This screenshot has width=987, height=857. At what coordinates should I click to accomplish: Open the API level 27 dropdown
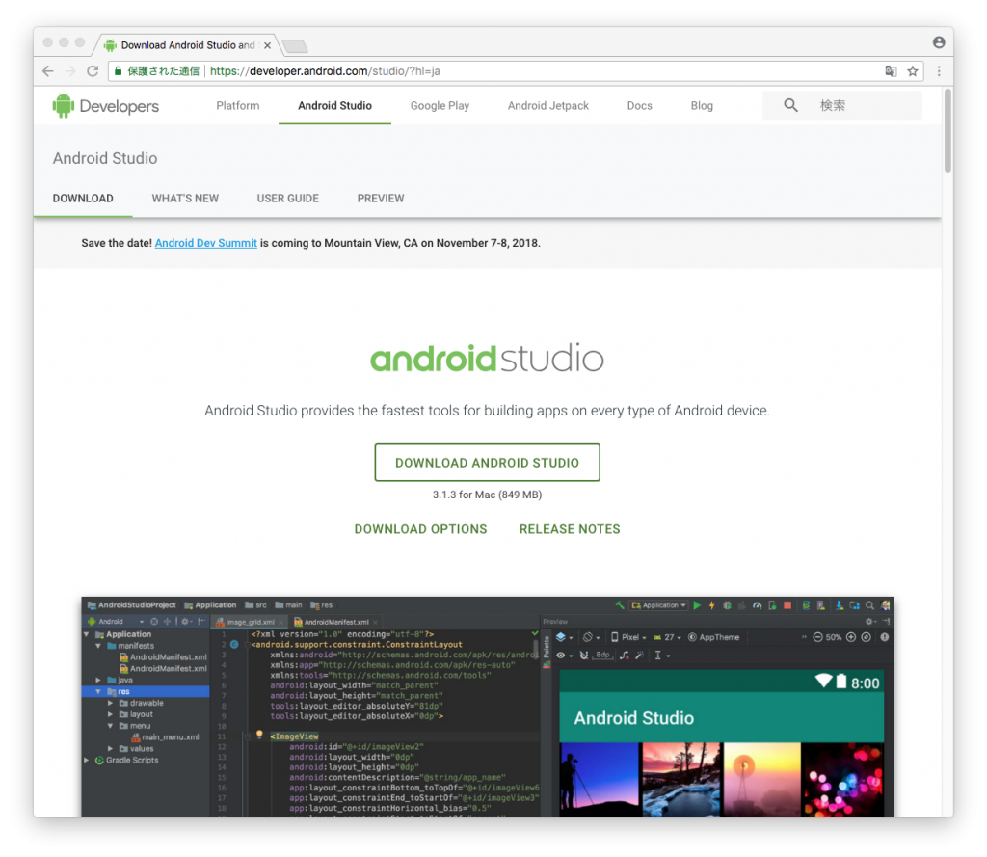[670, 637]
